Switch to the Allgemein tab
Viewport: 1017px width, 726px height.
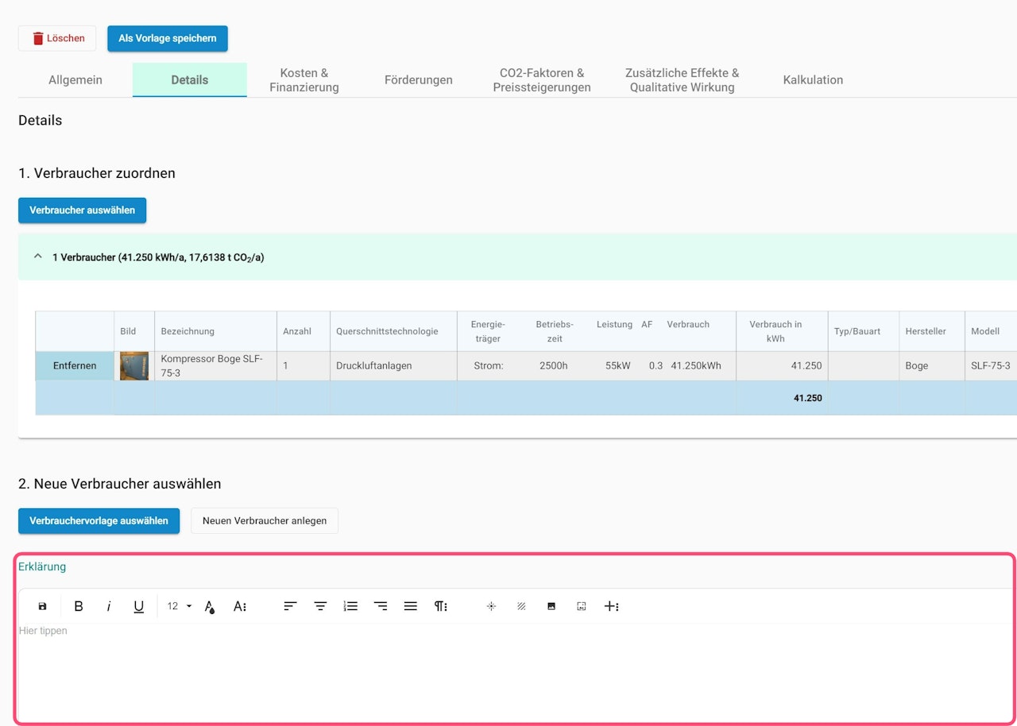(x=75, y=80)
